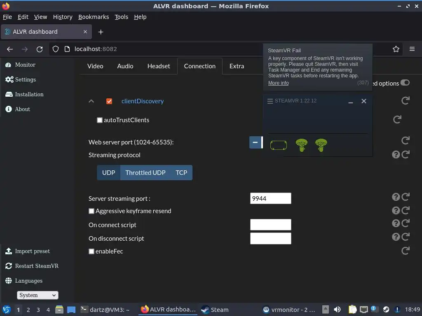Switch to workspace 2 in the panel
This screenshot has height=316, width=422.
(28, 310)
